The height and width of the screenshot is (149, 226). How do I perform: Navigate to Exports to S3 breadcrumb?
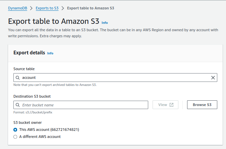pos(47,8)
